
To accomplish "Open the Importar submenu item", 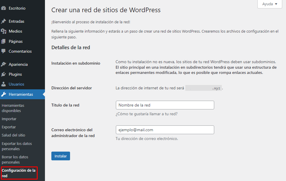I will (x=9, y=119).
